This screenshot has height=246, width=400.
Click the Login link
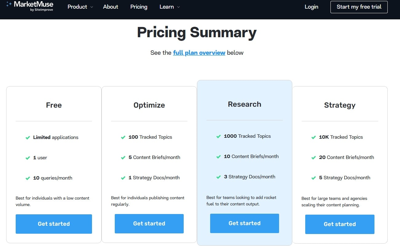[311, 6]
